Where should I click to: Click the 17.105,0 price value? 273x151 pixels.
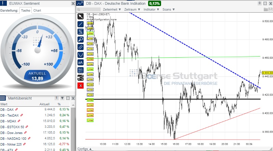49,133
